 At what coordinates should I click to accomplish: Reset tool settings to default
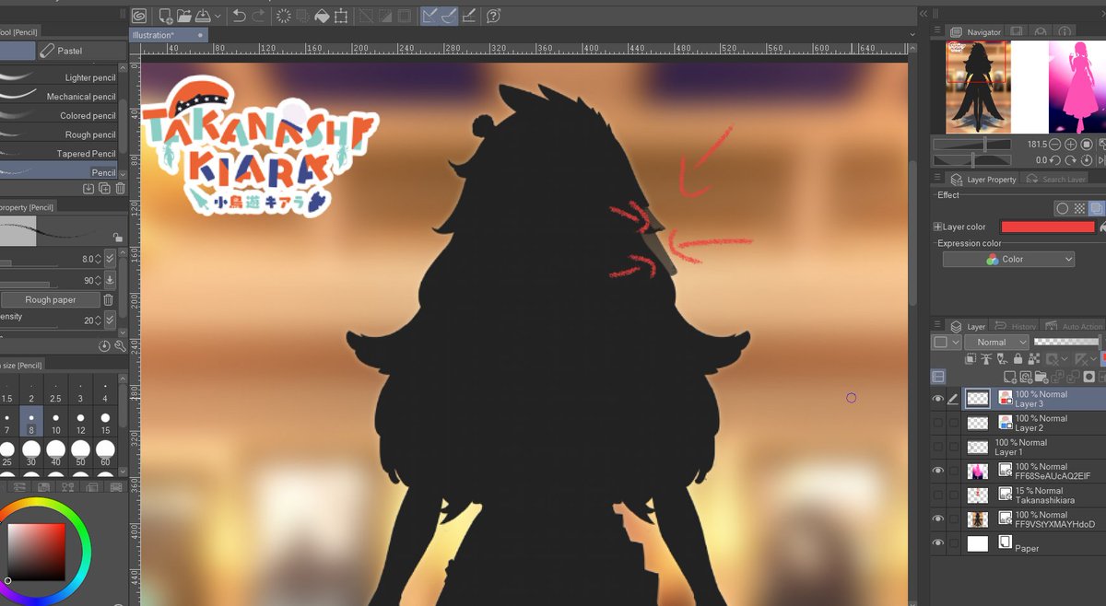(104, 346)
